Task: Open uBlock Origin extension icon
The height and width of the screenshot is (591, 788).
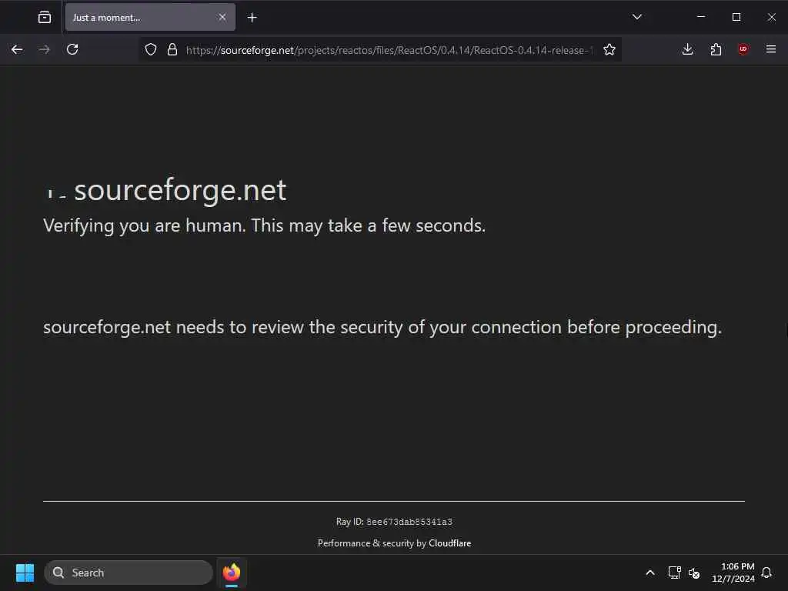Action: point(743,49)
